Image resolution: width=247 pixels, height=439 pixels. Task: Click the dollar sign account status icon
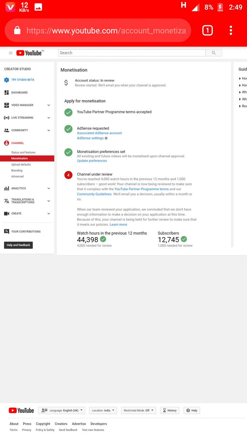pos(66,83)
